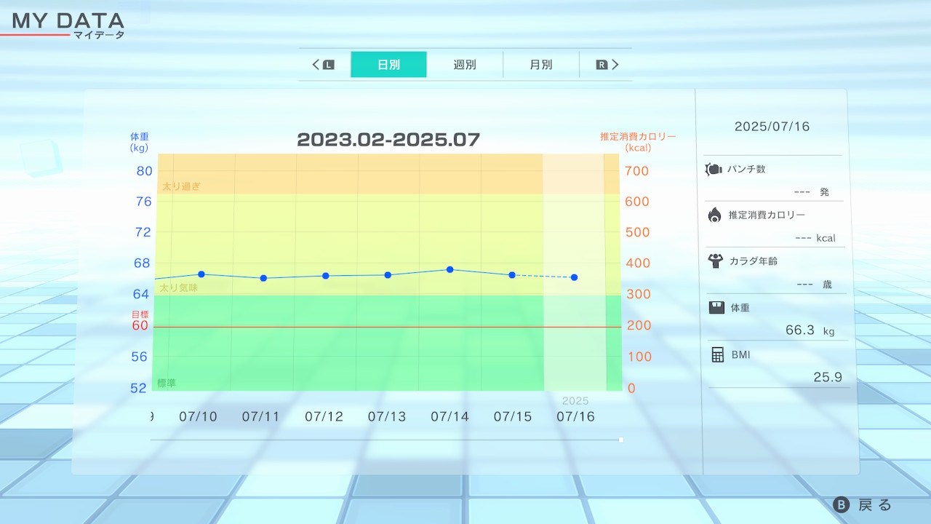The width and height of the screenshot is (931, 524).
Task: Click the 目標 60 goal label
Action: [140, 321]
